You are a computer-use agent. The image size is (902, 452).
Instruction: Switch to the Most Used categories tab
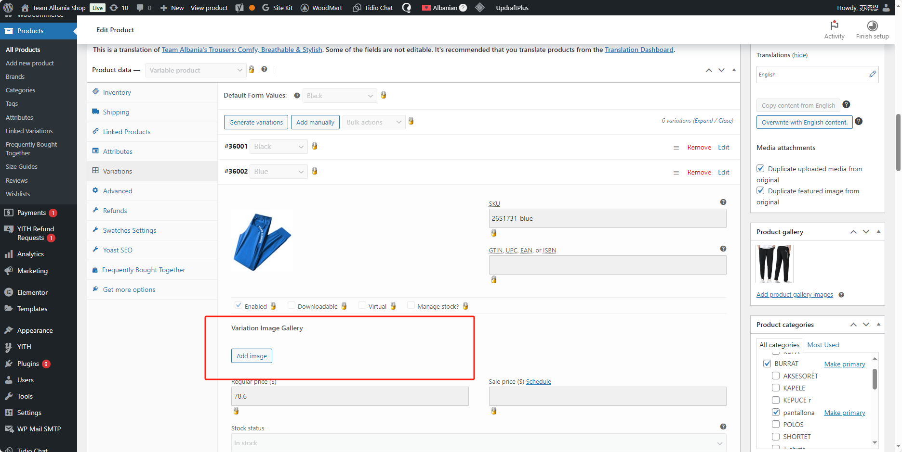[x=822, y=345]
